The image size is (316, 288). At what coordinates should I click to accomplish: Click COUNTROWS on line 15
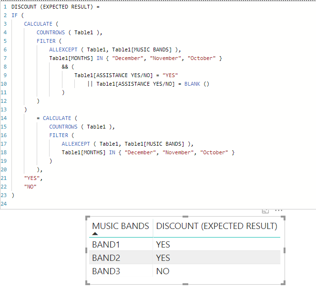(x=63, y=127)
